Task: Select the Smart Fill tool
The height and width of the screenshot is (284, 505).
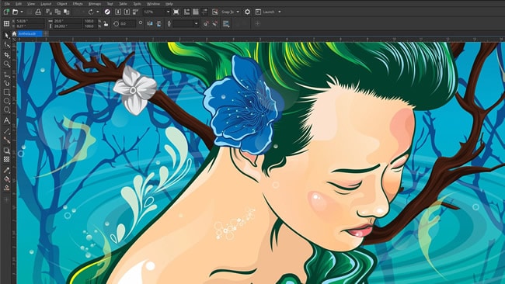Action: click(x=6, y=188)
